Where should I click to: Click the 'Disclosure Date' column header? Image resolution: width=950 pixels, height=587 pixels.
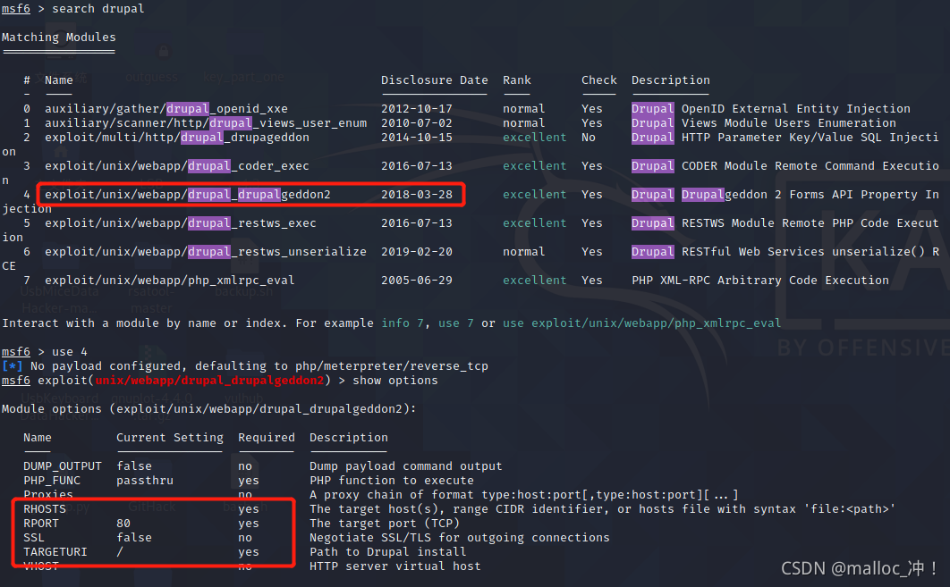click(435, 80)
